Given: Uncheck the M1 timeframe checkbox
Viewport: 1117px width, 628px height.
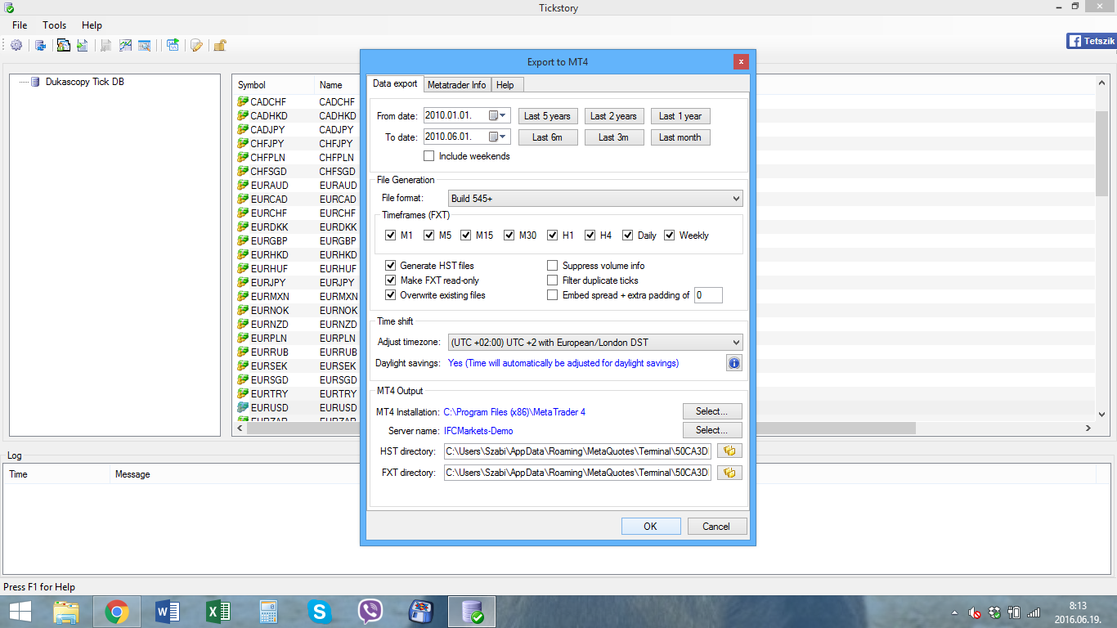Looking at the screenshot, I should tap(390, 235).
